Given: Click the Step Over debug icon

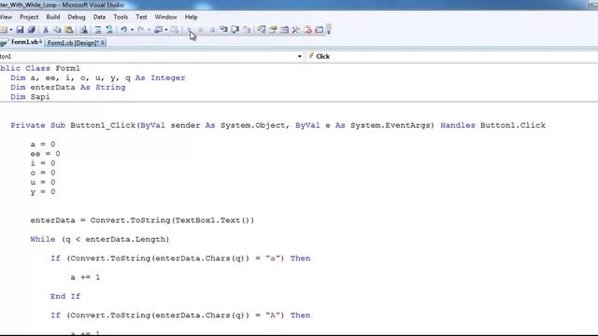Looking at the screenshot, I should [235, 30].
